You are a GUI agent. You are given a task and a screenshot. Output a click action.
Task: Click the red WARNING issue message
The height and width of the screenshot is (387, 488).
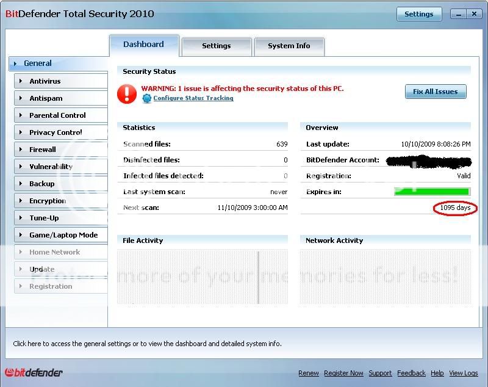(x=242, y=89)
